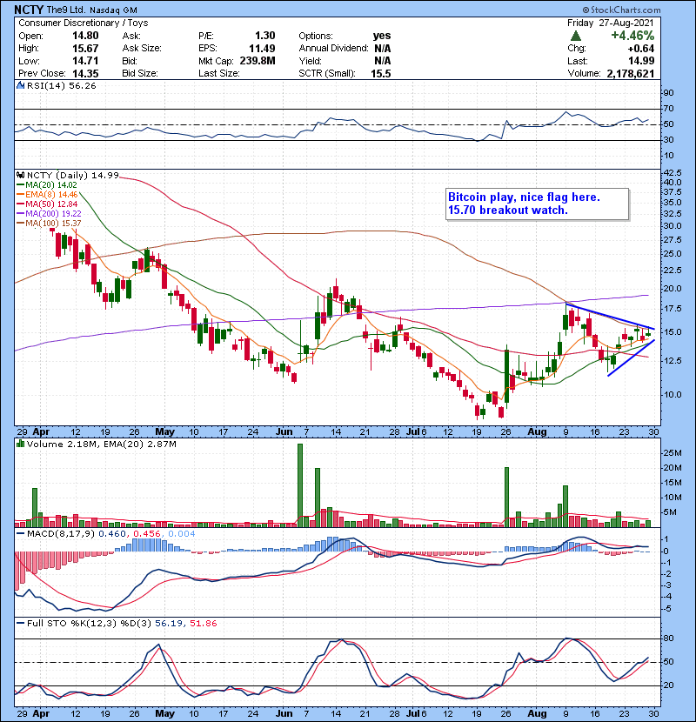
Task: Click the MA(50) 12.84 legend entry
Action: pyautogui.click(x=47, y=204)
